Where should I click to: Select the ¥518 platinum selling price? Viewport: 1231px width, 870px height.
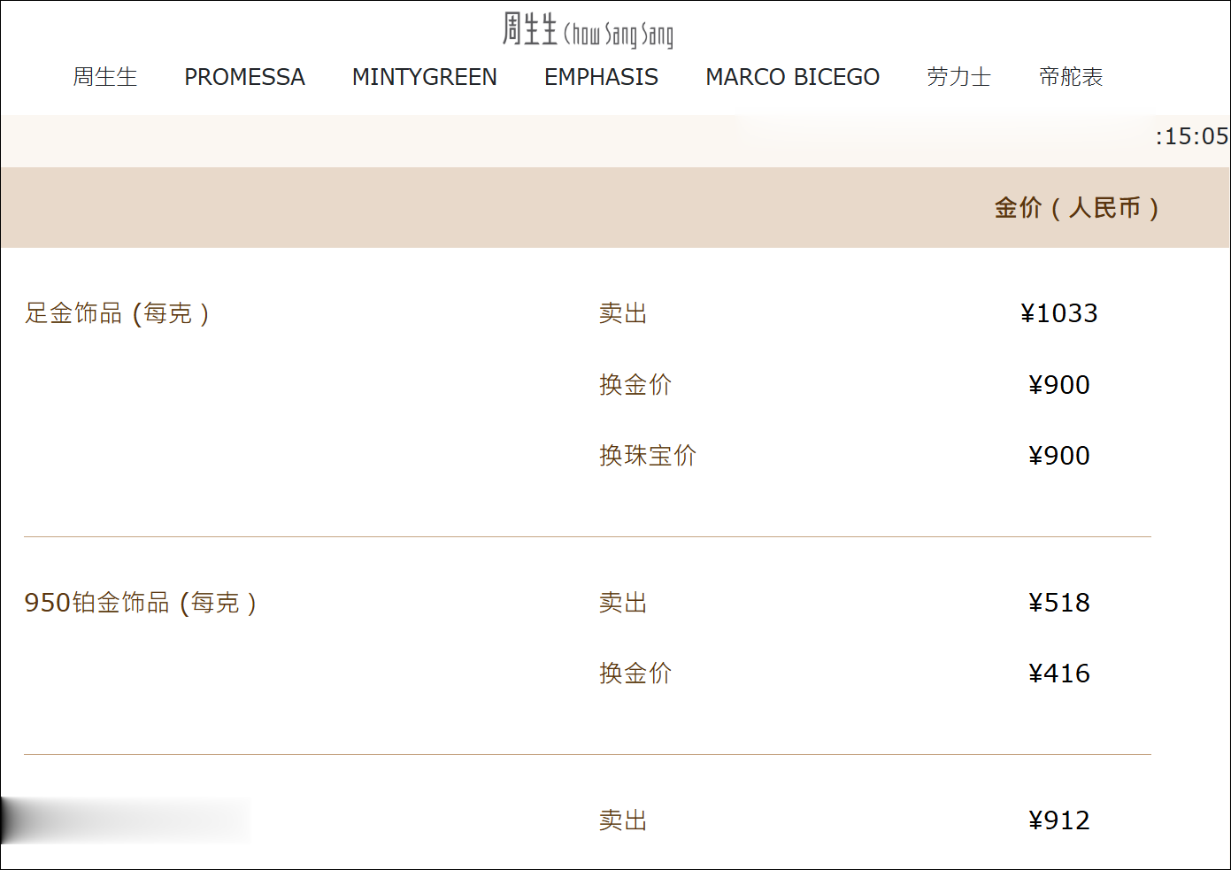tap(1058, 603)
